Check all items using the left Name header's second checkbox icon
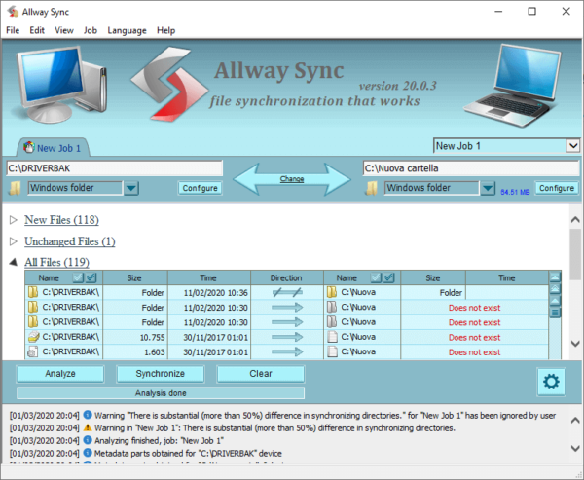Screen dimensions: 584x480 91,277
